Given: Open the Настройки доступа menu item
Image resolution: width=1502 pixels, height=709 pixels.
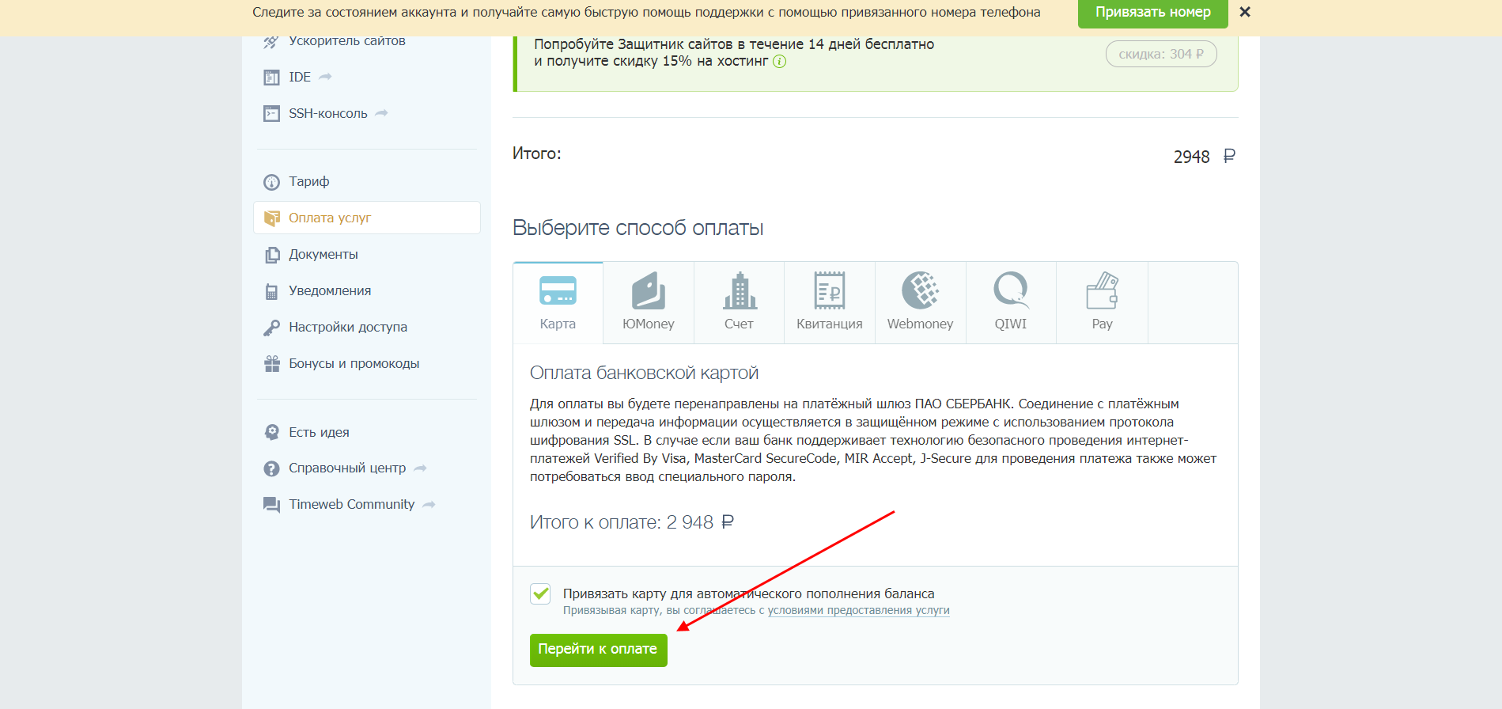Looking at the screenshot, I should (x=348, y=328).
